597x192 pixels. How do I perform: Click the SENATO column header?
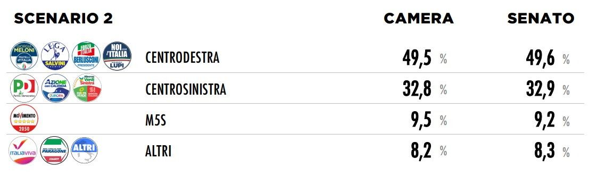[541, 18]
